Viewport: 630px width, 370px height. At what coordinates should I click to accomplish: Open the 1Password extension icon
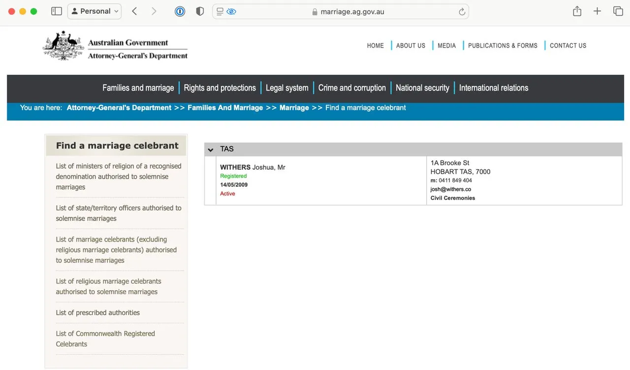(180, 11)
